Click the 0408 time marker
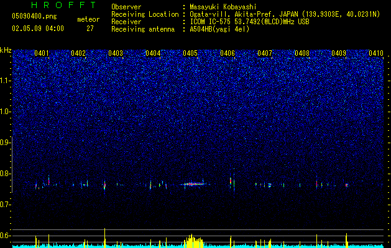 click(x=302, y=53)
